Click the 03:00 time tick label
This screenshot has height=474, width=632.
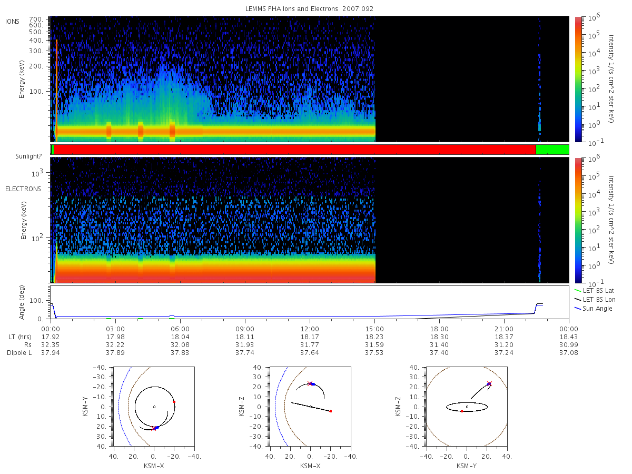[x=115, y=329]
